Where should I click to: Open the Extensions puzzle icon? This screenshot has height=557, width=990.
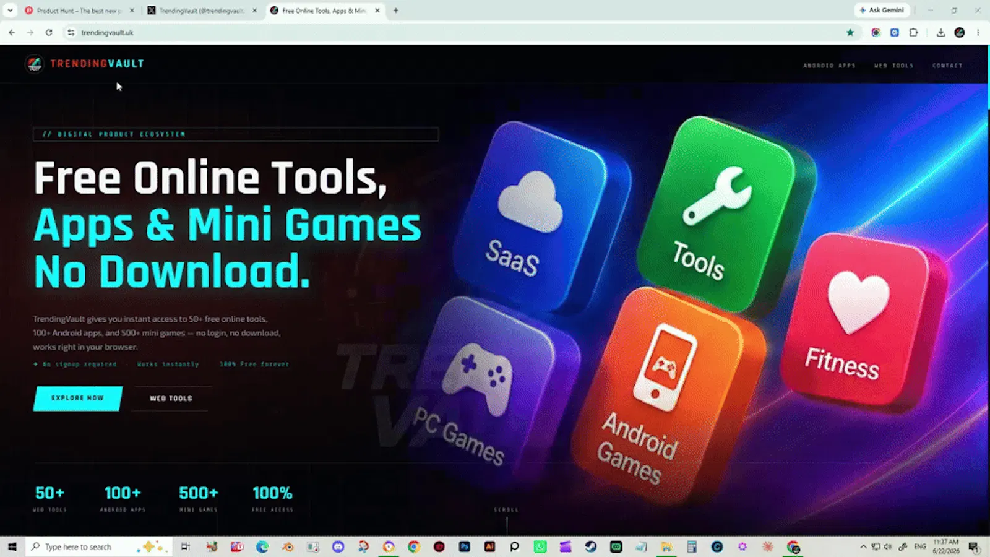coord(914,32)
